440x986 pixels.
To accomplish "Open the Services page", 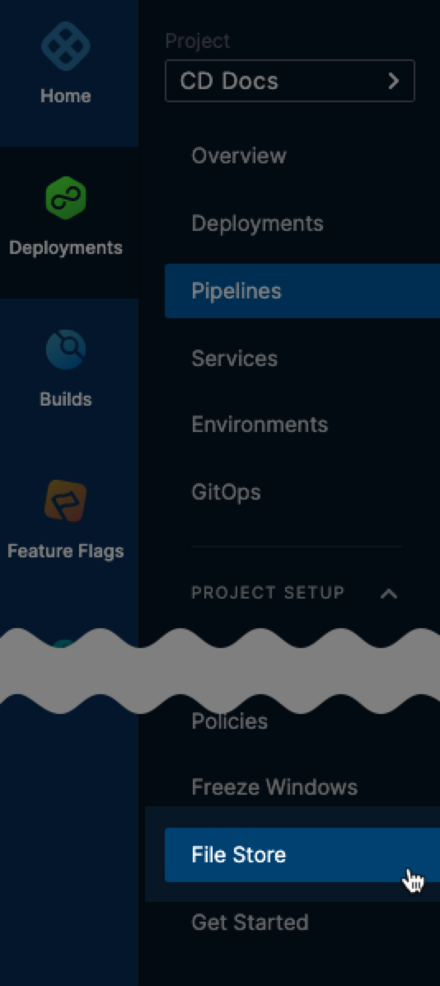I will (235, 359).
